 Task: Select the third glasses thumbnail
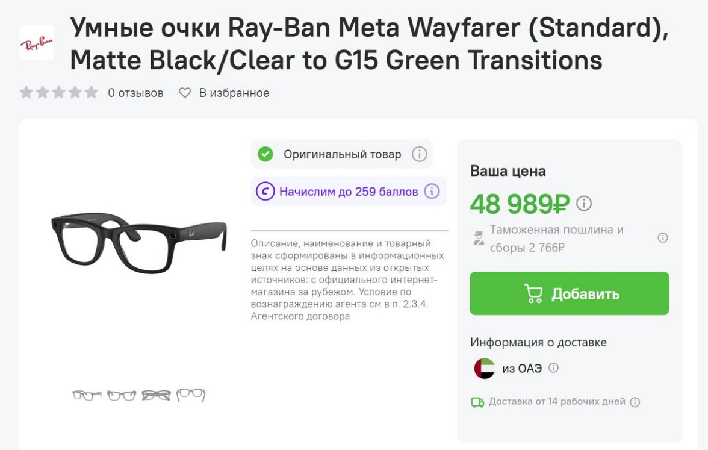pos(157,395)
